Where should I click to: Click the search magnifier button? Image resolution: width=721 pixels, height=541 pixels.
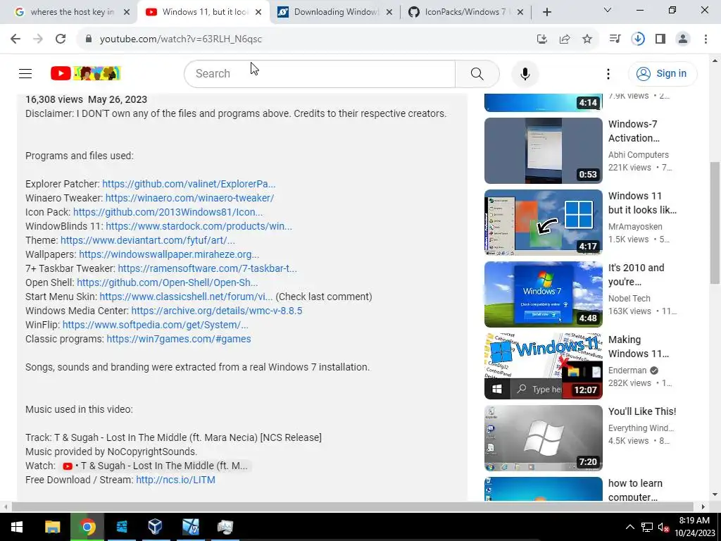coord(477,73)
